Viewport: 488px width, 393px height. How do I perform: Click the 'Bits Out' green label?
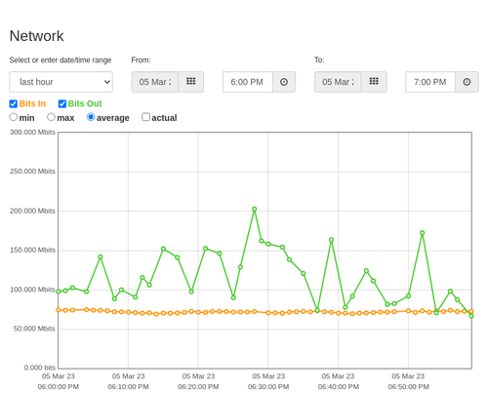click(x=85, y=103)
